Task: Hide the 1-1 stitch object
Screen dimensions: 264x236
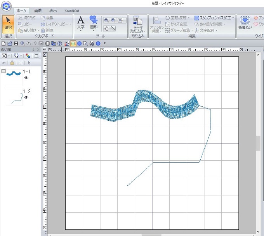Action: [x=26, y=78]
